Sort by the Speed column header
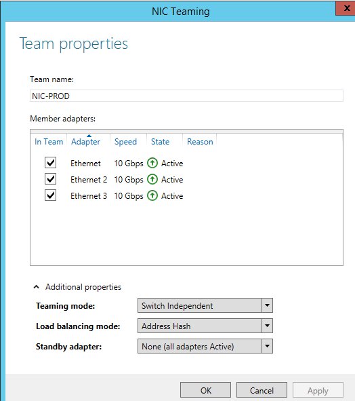The width and height of the screenshot is (355, 401). tap(125, 141)
